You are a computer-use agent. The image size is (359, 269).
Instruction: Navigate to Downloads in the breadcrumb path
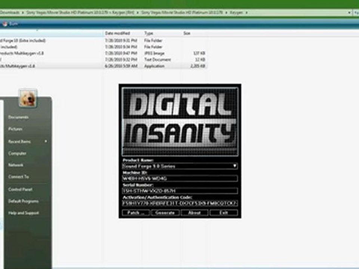10,13
